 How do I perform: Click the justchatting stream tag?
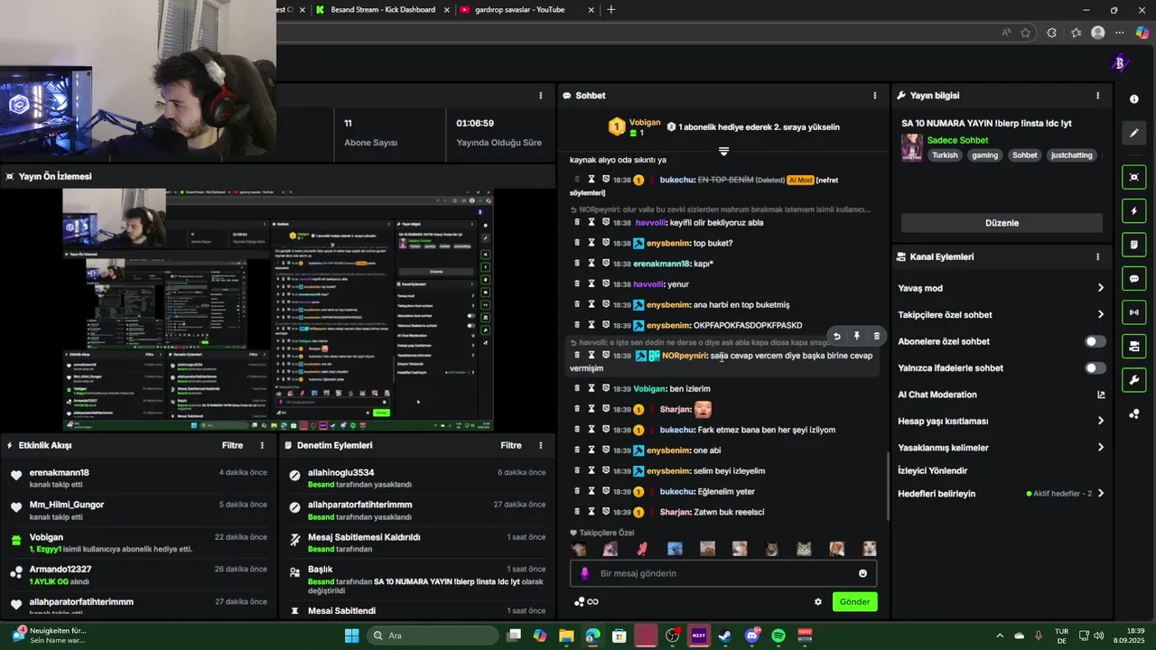point(1071,155)
